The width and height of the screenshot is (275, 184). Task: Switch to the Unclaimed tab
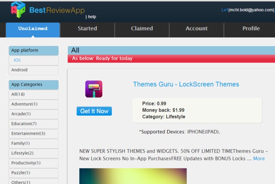[x=33, y=30]
